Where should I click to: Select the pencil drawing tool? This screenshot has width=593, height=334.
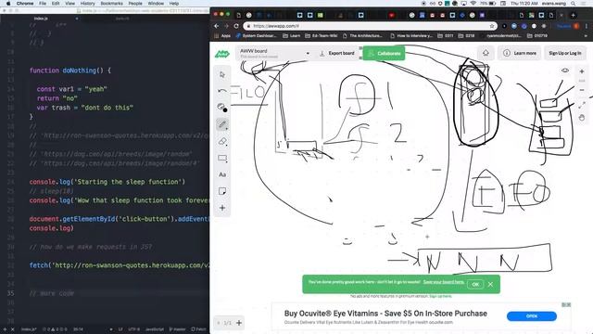(222, 124)
